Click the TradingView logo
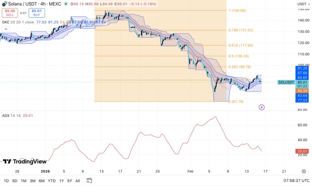The height and width of the screenshot is (186, 312). (25, 162)
